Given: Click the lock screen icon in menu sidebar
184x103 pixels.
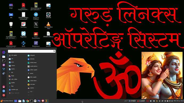Looking at the screenshot, I should (4, 87).
